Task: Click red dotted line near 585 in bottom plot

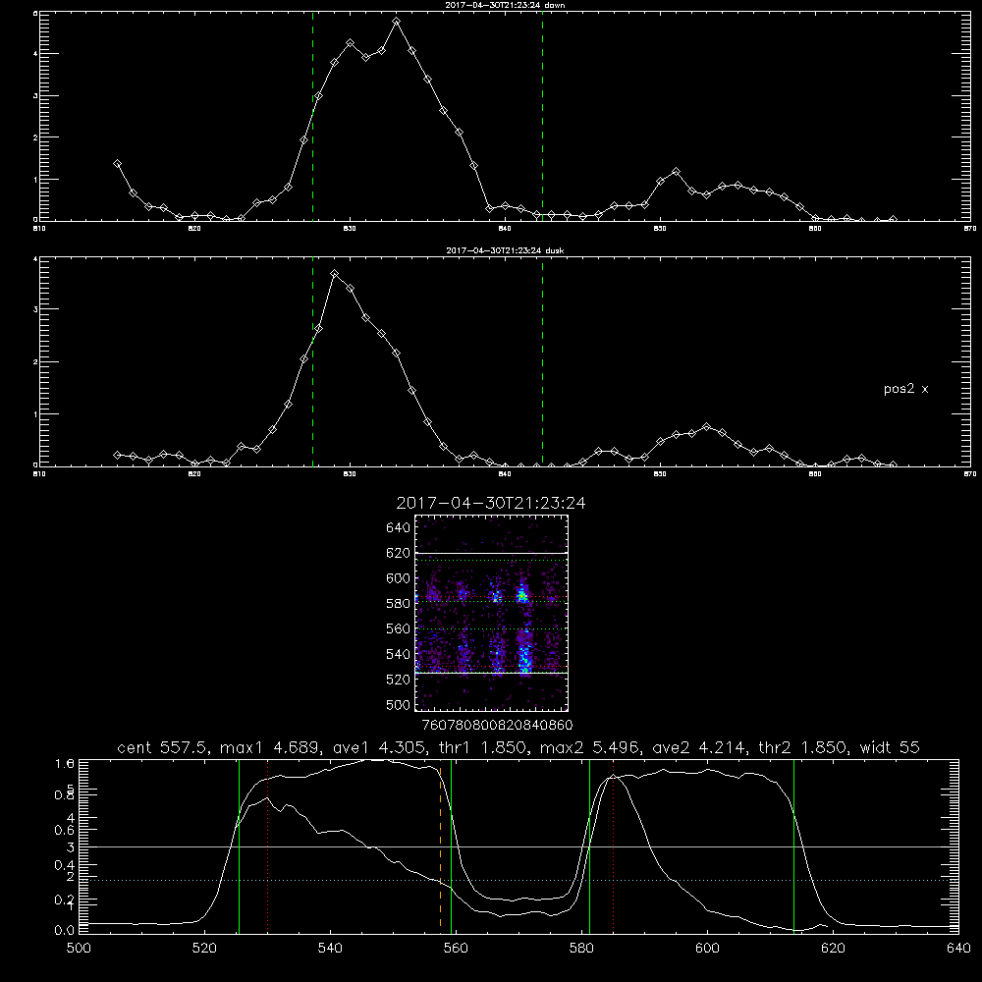Action: [613, 846]
